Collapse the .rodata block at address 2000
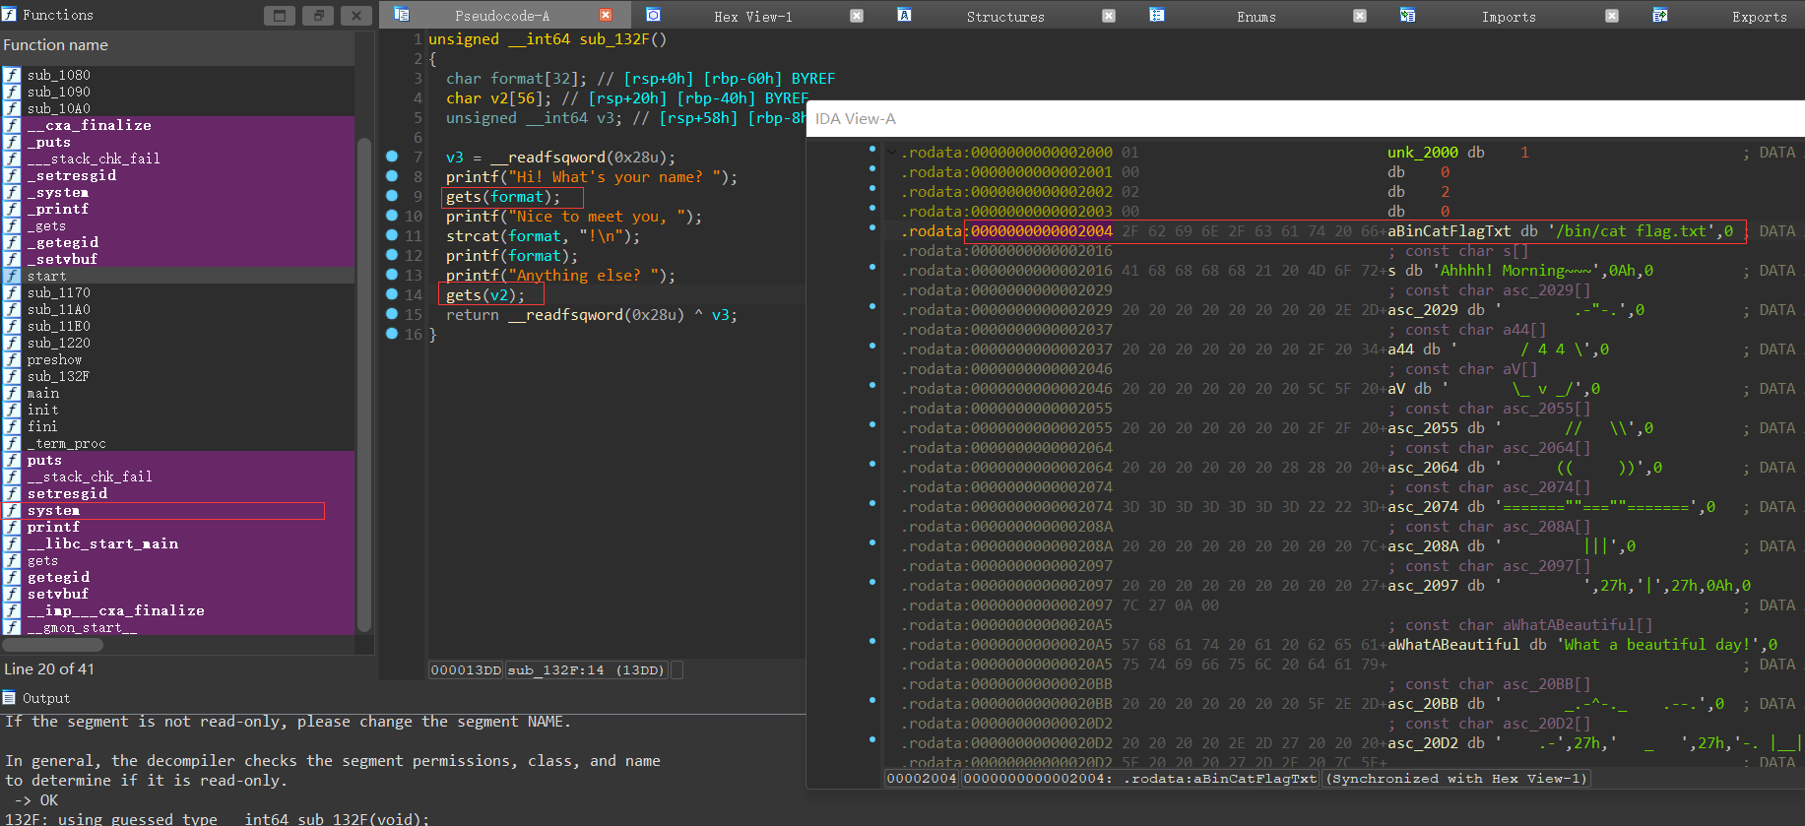 click(892, 153)
